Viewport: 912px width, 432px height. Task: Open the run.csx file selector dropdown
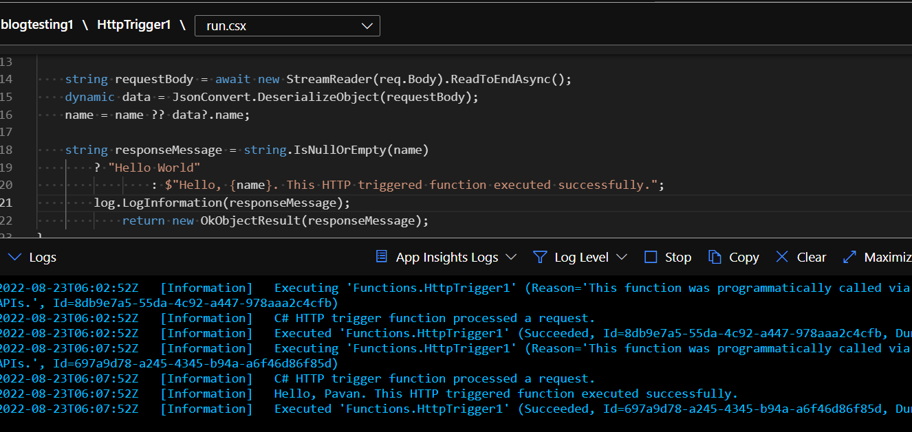point(287,26)
